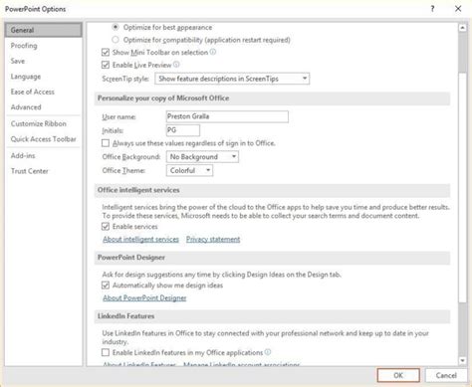The height and width of the screenshot is (387, 472).
Task: Select Ease of Access in sidebar
Action: [x=33, y=92]
